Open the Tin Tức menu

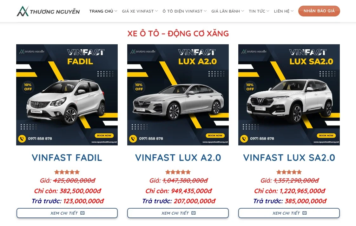coord(259,11)
